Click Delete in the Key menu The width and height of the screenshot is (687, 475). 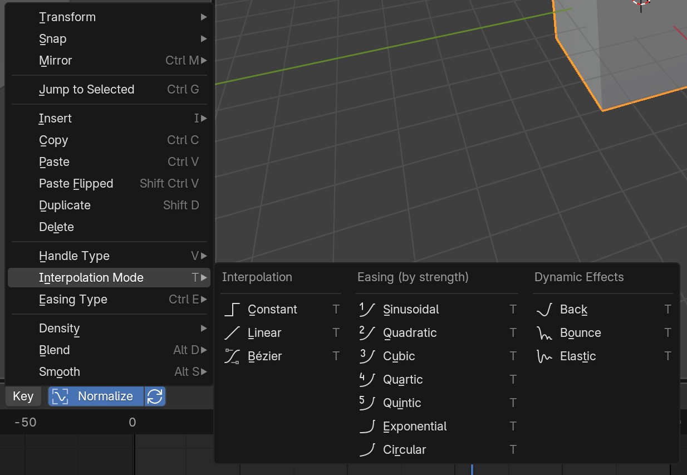coord(109,227)
